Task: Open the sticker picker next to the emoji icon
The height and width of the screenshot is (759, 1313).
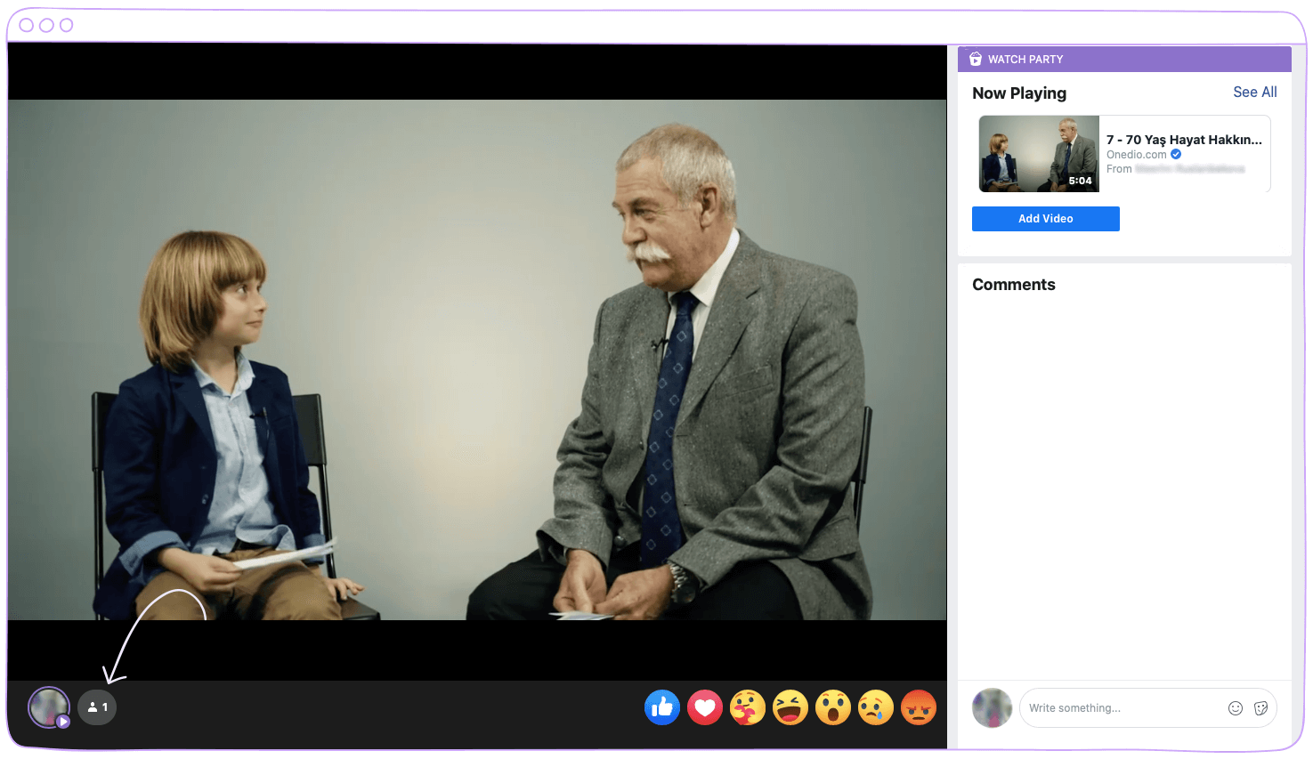Action: tap(1260, 707)
